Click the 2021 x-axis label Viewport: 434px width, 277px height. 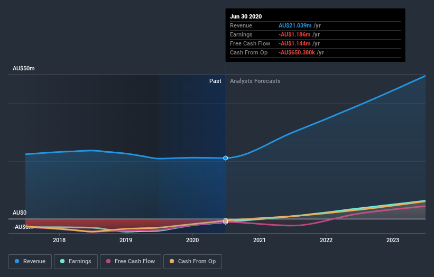(x=260, y=240)
